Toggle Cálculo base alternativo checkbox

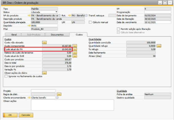[x=118, y=32]
